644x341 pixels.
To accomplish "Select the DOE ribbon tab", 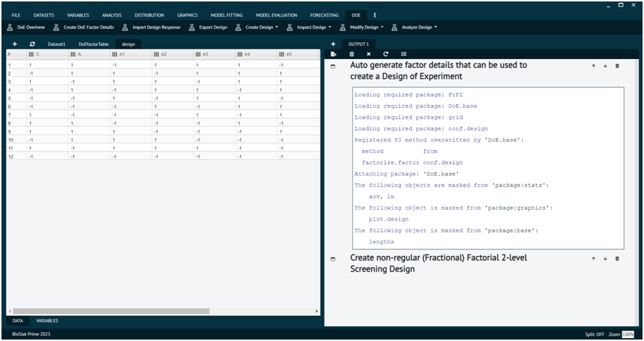I will 356,15.
